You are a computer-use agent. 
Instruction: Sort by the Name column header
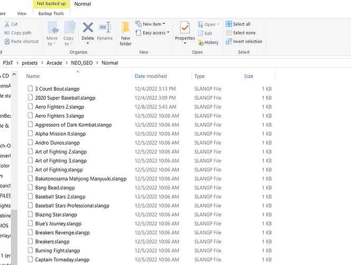tap(33, 76)
